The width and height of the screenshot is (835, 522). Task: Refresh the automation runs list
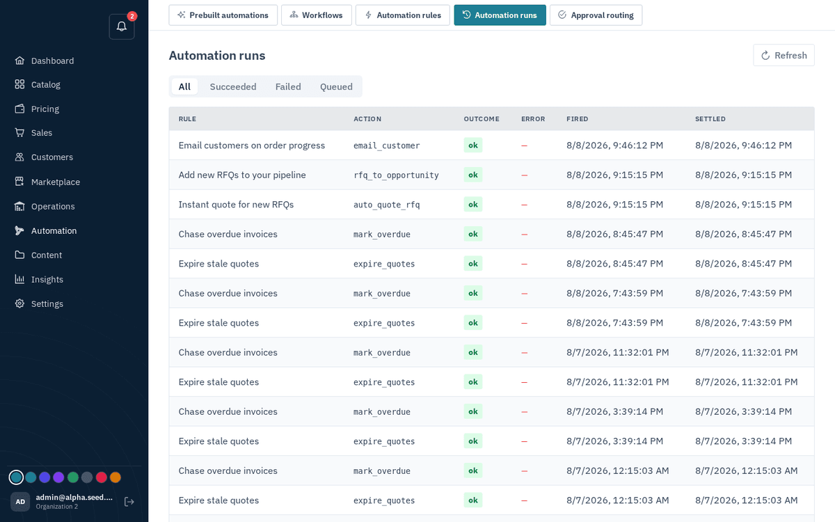coord(784,55)
